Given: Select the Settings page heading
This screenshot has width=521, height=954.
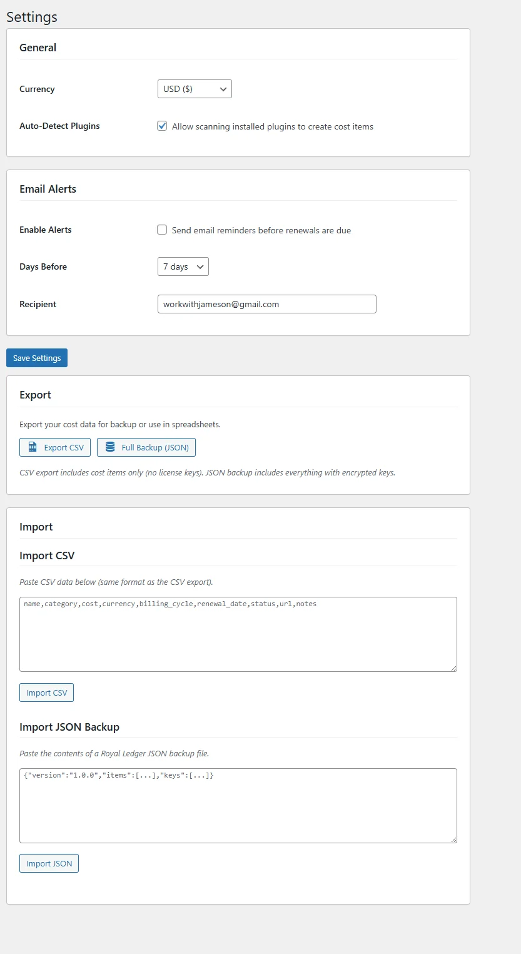Looking at the screenshot, I should point(31,17).
